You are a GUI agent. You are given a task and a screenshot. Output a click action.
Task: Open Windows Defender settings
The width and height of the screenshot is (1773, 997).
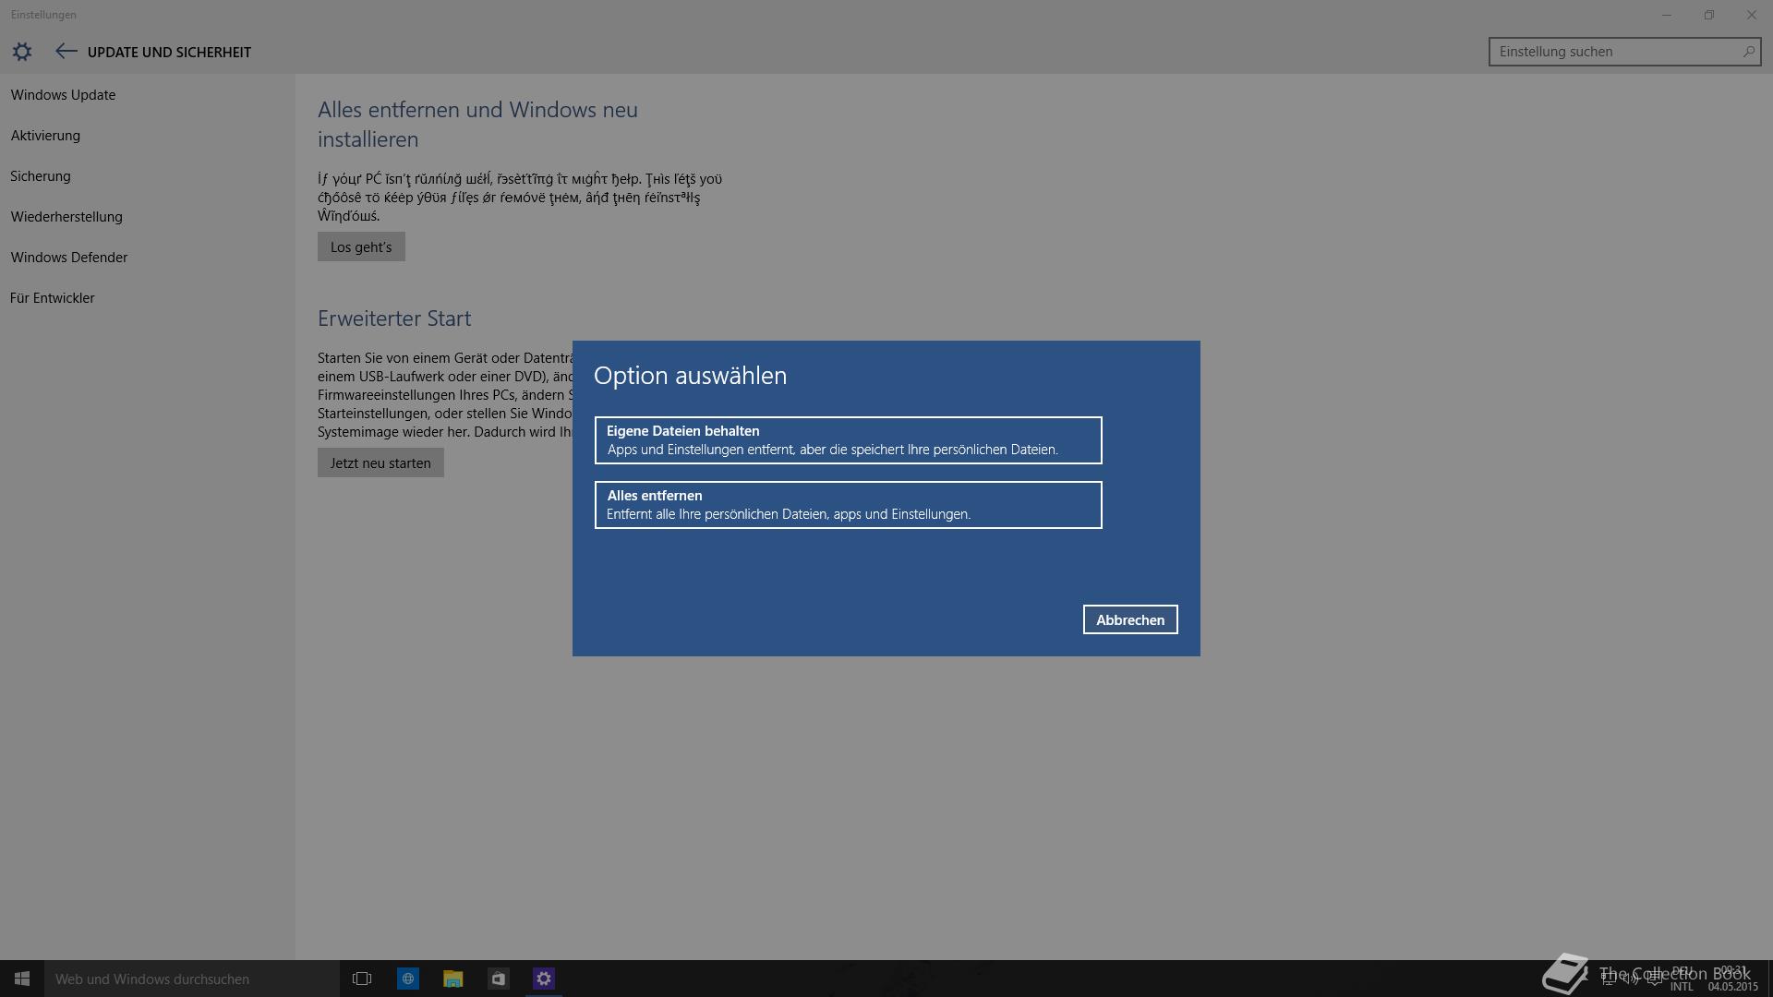[69, 258]
